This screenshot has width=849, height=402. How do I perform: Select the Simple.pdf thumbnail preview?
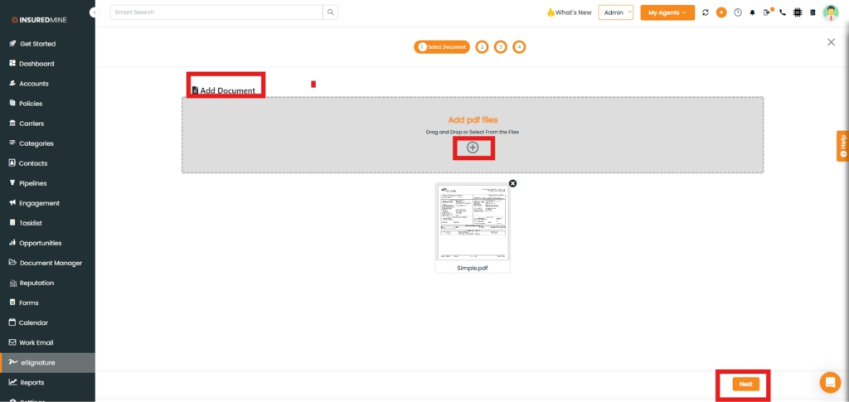(473, 222)
